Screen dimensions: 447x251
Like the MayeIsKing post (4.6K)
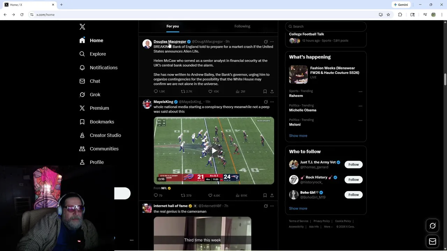(214, 195)
